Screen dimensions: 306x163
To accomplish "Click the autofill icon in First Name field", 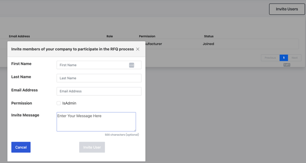I will pyautogui.click(x=132, y=65).
